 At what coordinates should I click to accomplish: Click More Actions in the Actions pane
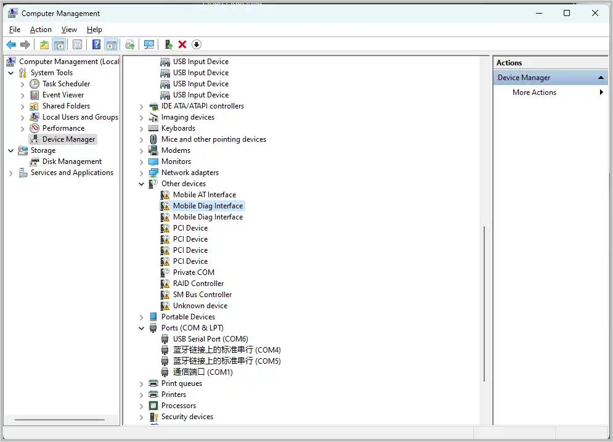(534, 92)
